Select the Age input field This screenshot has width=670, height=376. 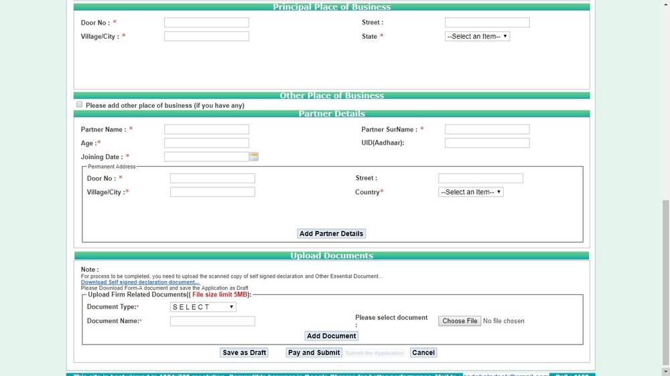click(x=206, y=143)
